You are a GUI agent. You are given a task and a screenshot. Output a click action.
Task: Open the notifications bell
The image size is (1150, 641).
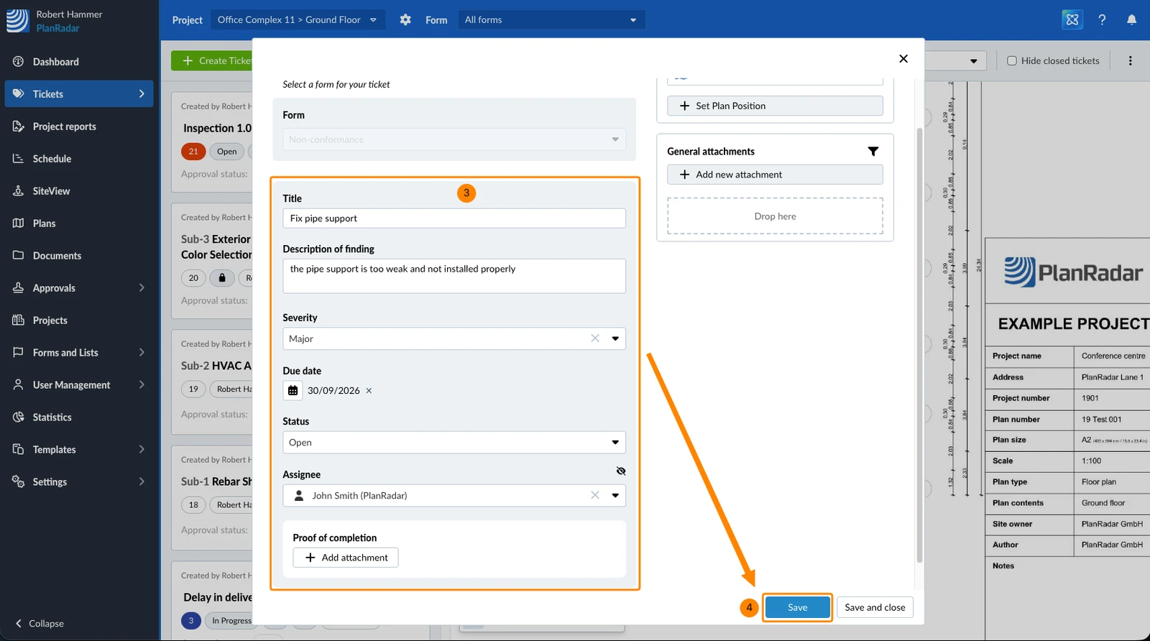(1132, 20)
